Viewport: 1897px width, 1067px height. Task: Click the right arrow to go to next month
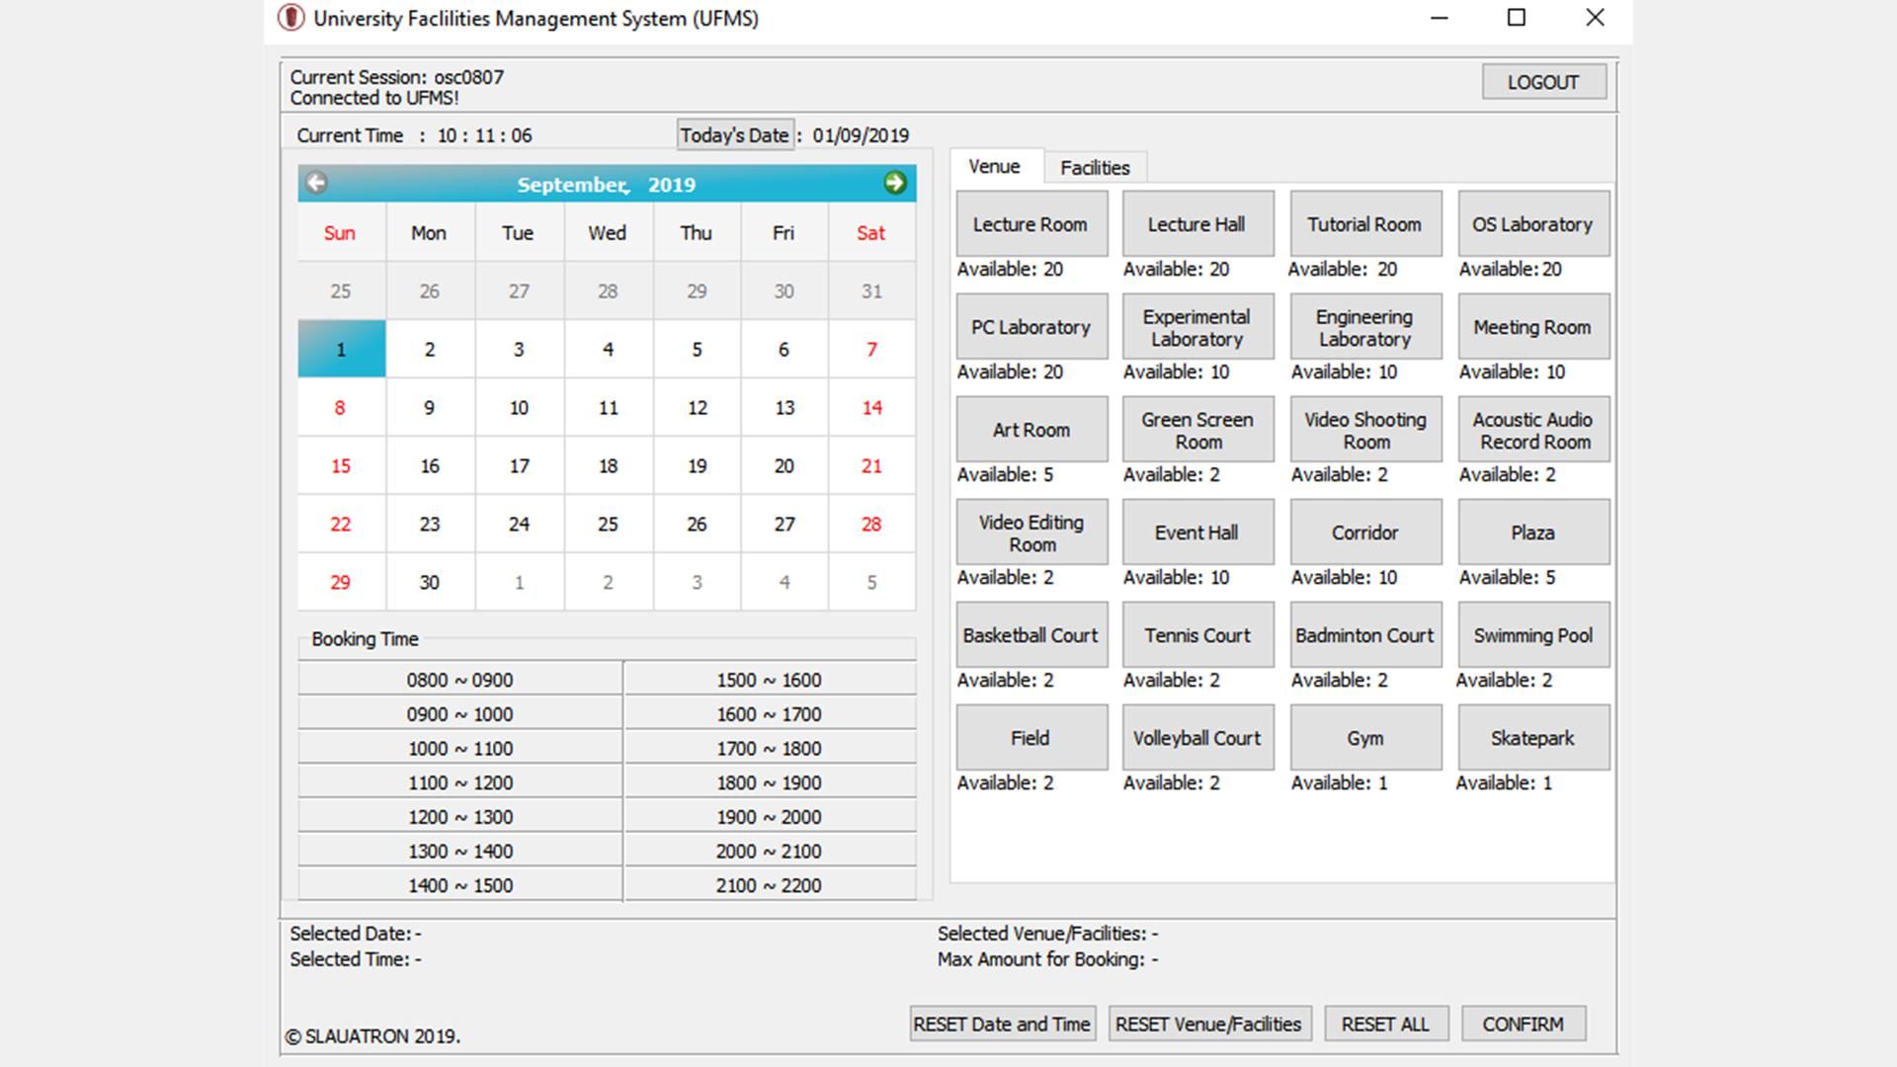pos(895,181)
